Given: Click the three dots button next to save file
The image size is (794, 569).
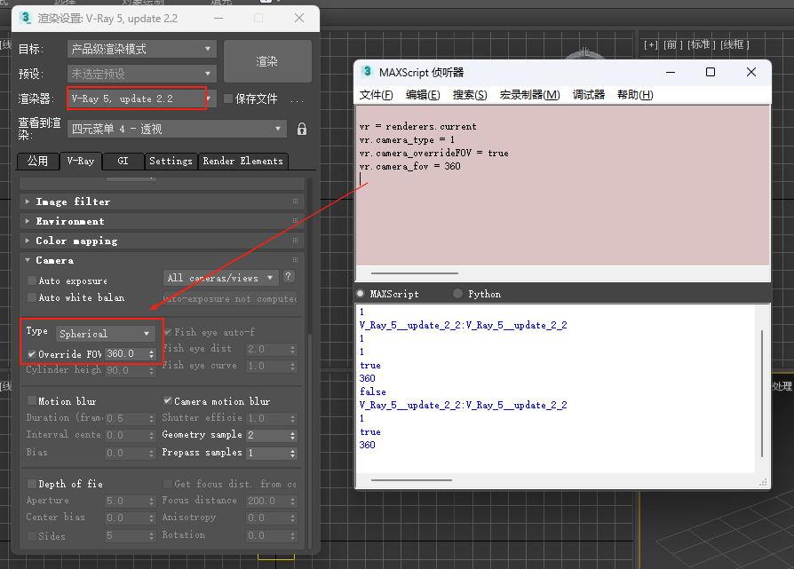Looking at the screenshot, I should 298,99.
